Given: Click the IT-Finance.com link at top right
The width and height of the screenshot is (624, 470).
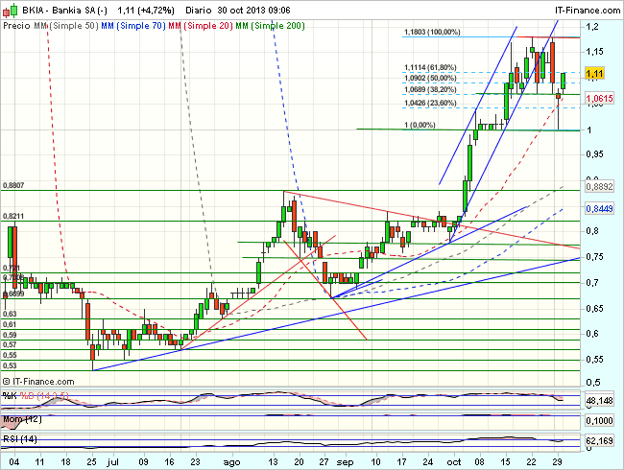Looking at the screenshot, I should click(x=587, y=11).
